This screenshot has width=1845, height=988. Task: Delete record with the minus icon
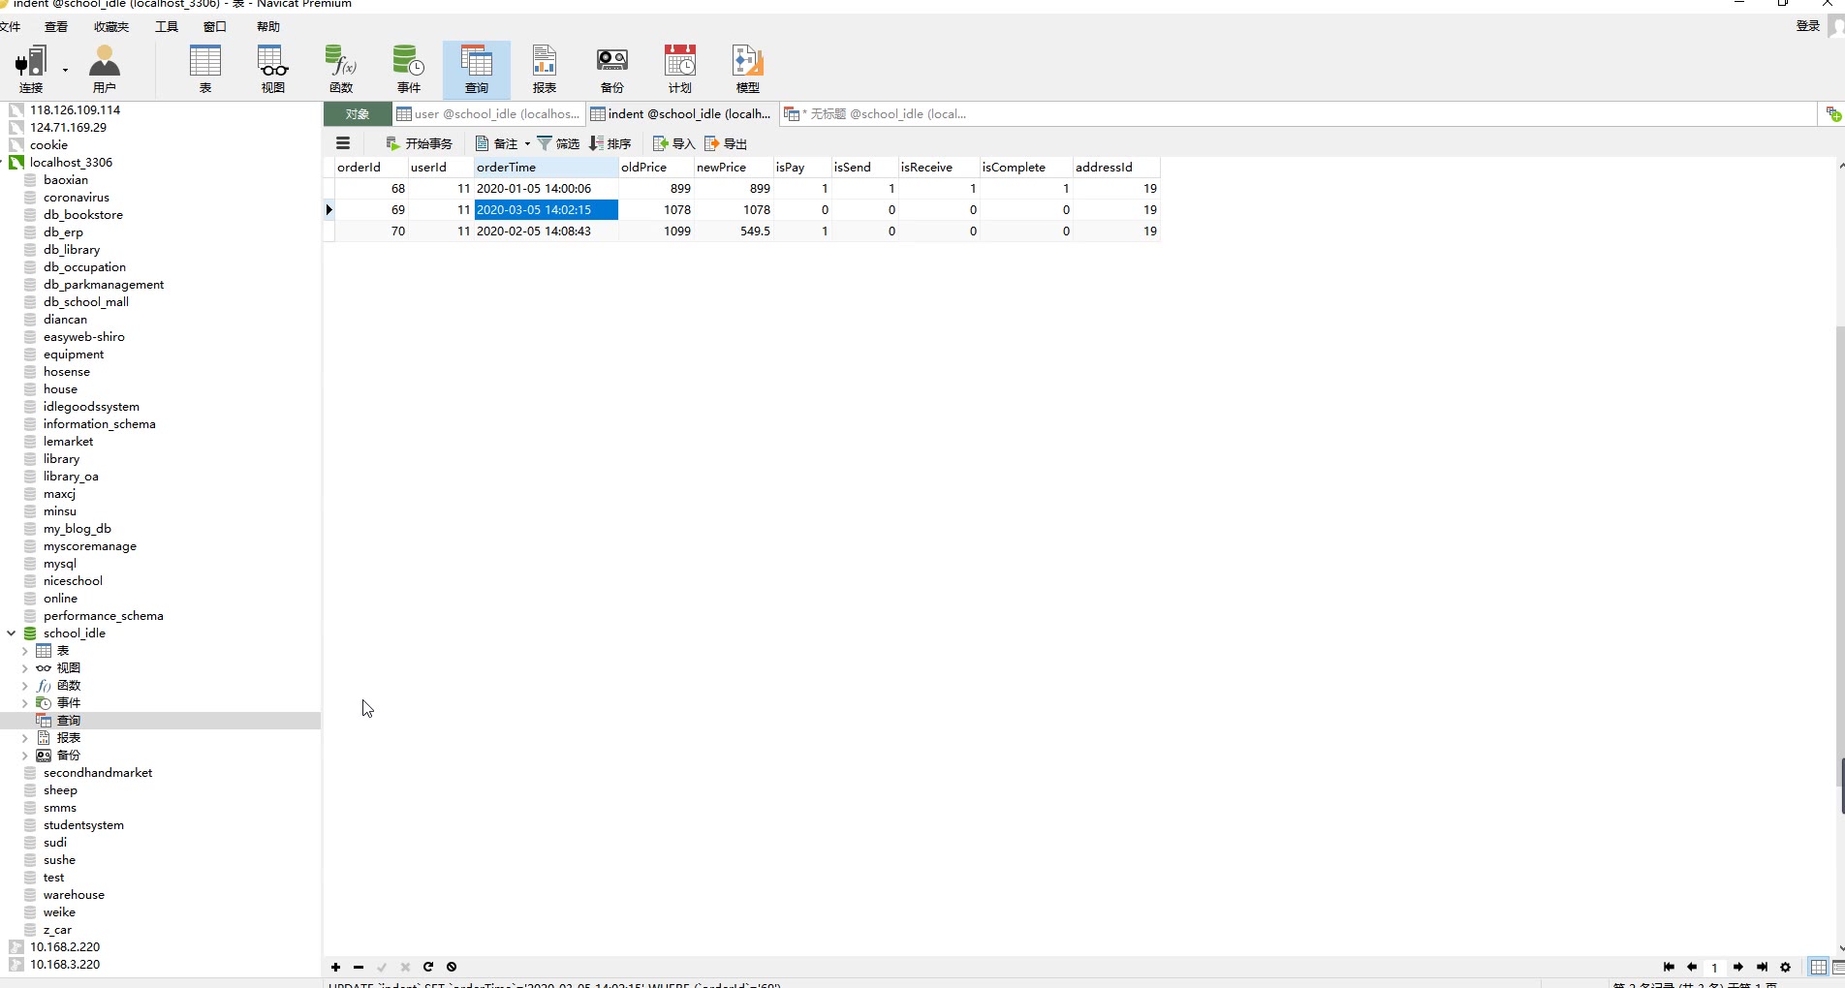(x=359, y=967)
